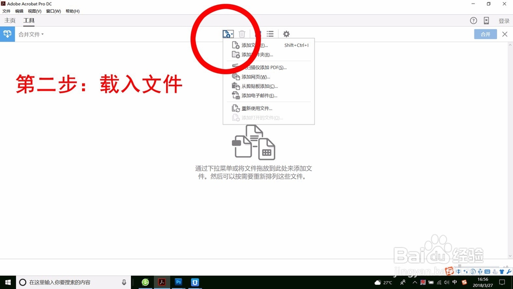
Task: Select 重新使用文件 menu entry
Action: pos(269,108)
